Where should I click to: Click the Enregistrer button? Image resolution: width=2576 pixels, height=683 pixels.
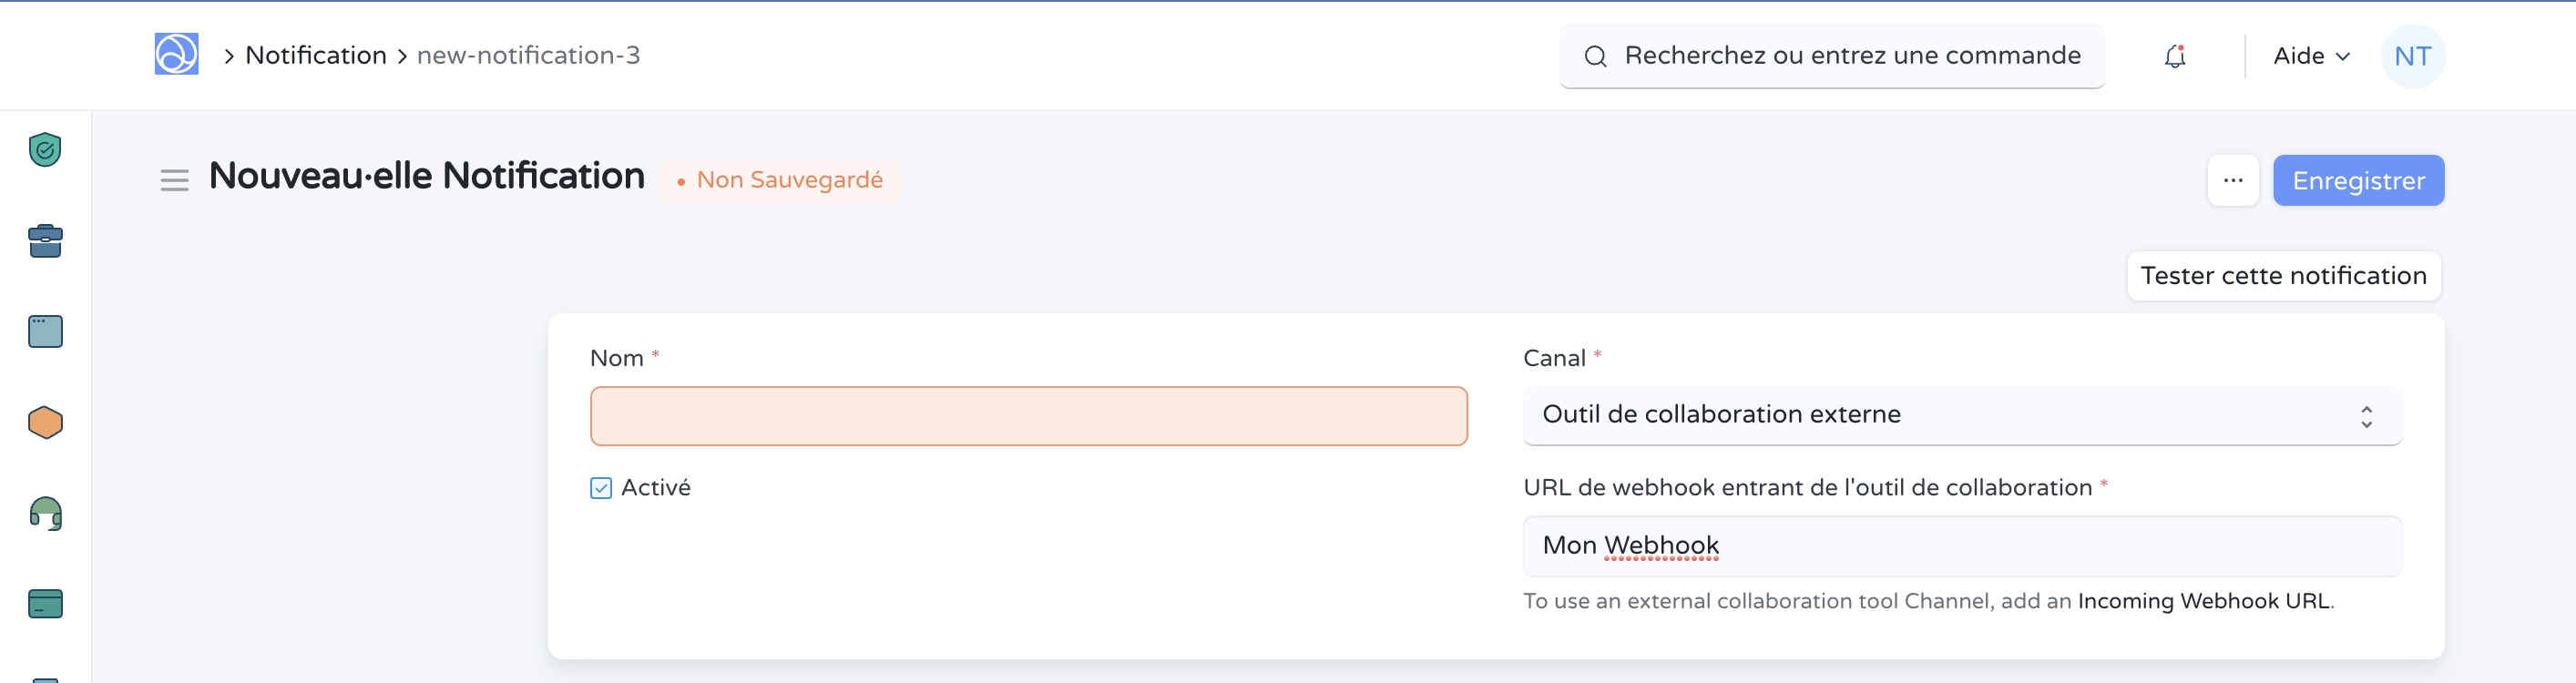[2358, 180]
